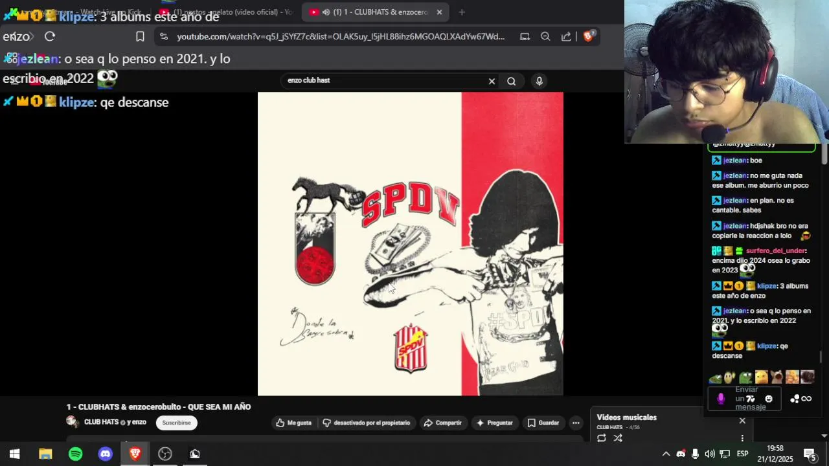Image resolution: width=829 pixels, height=466 pixels.
Task: Toggle playlist loop in Videos musicales panel
Action: point(602,438)
